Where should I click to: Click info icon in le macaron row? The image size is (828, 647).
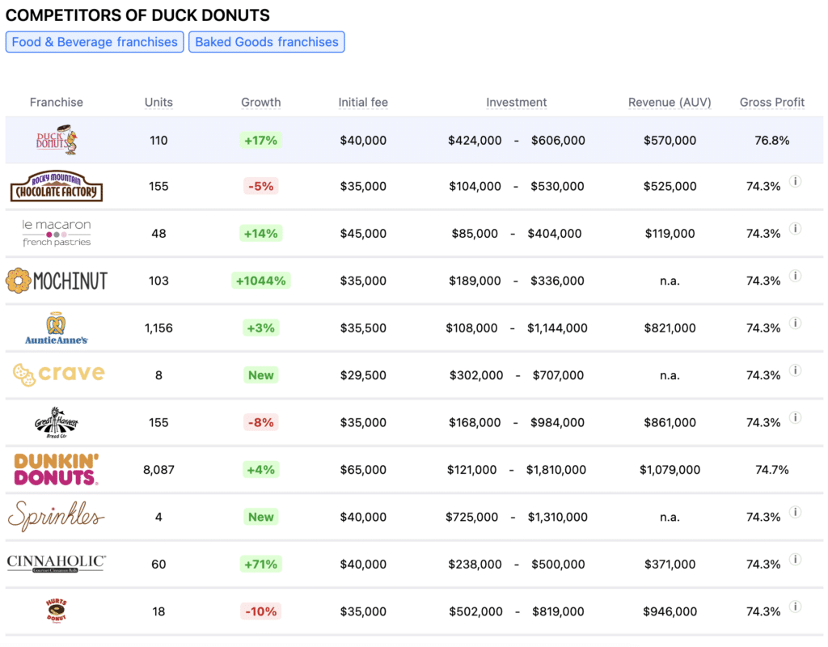[796, 228]
